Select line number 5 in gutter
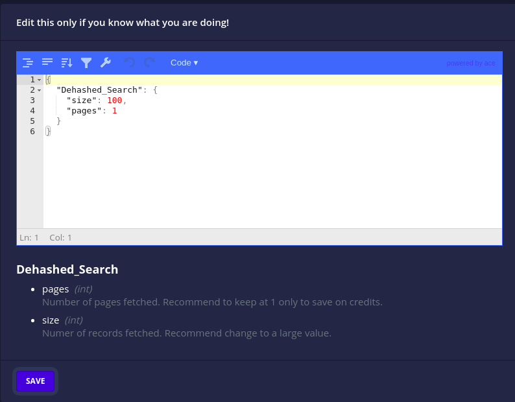515x402 pixels. coord(32,121)
